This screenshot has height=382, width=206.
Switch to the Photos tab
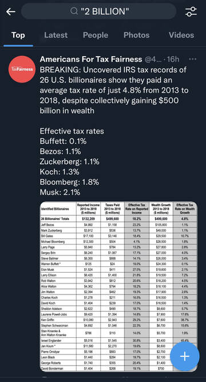(x=136, y=35)
